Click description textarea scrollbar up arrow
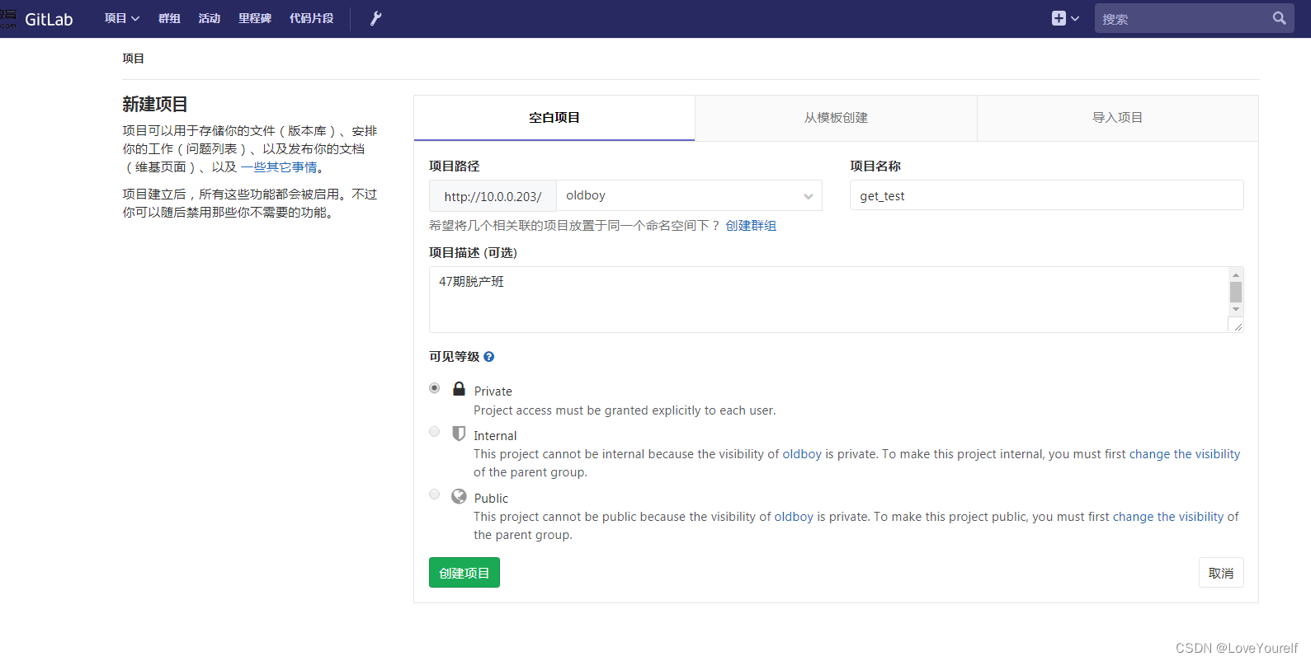Viewport: 1311px width, 661px height. (x=1236, y=275)
